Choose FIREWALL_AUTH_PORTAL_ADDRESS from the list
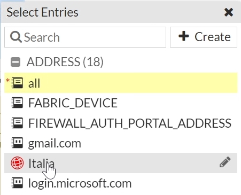 121,123
